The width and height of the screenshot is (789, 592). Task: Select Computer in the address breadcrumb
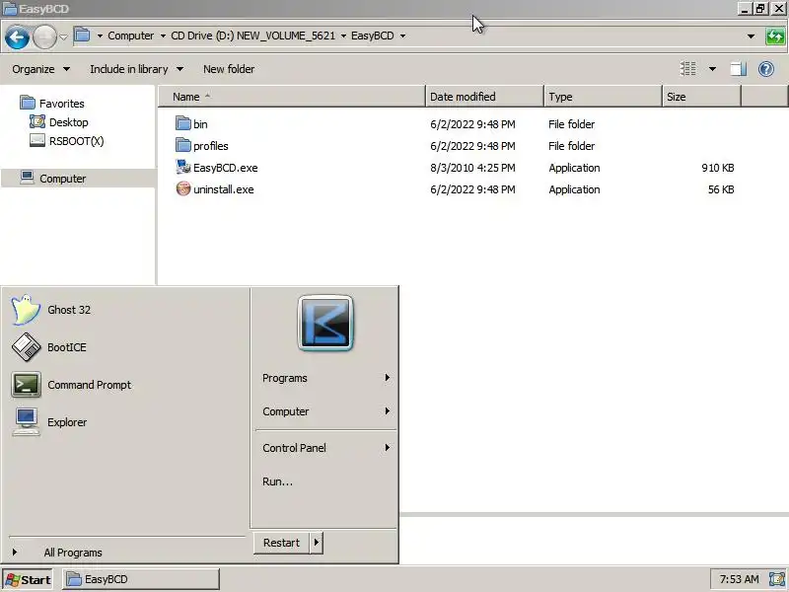coord(131,36)
